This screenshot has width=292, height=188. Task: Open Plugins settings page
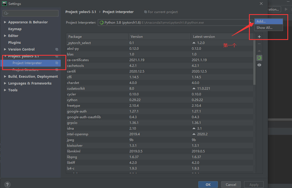pyautogui.click(x=14, y=43)
